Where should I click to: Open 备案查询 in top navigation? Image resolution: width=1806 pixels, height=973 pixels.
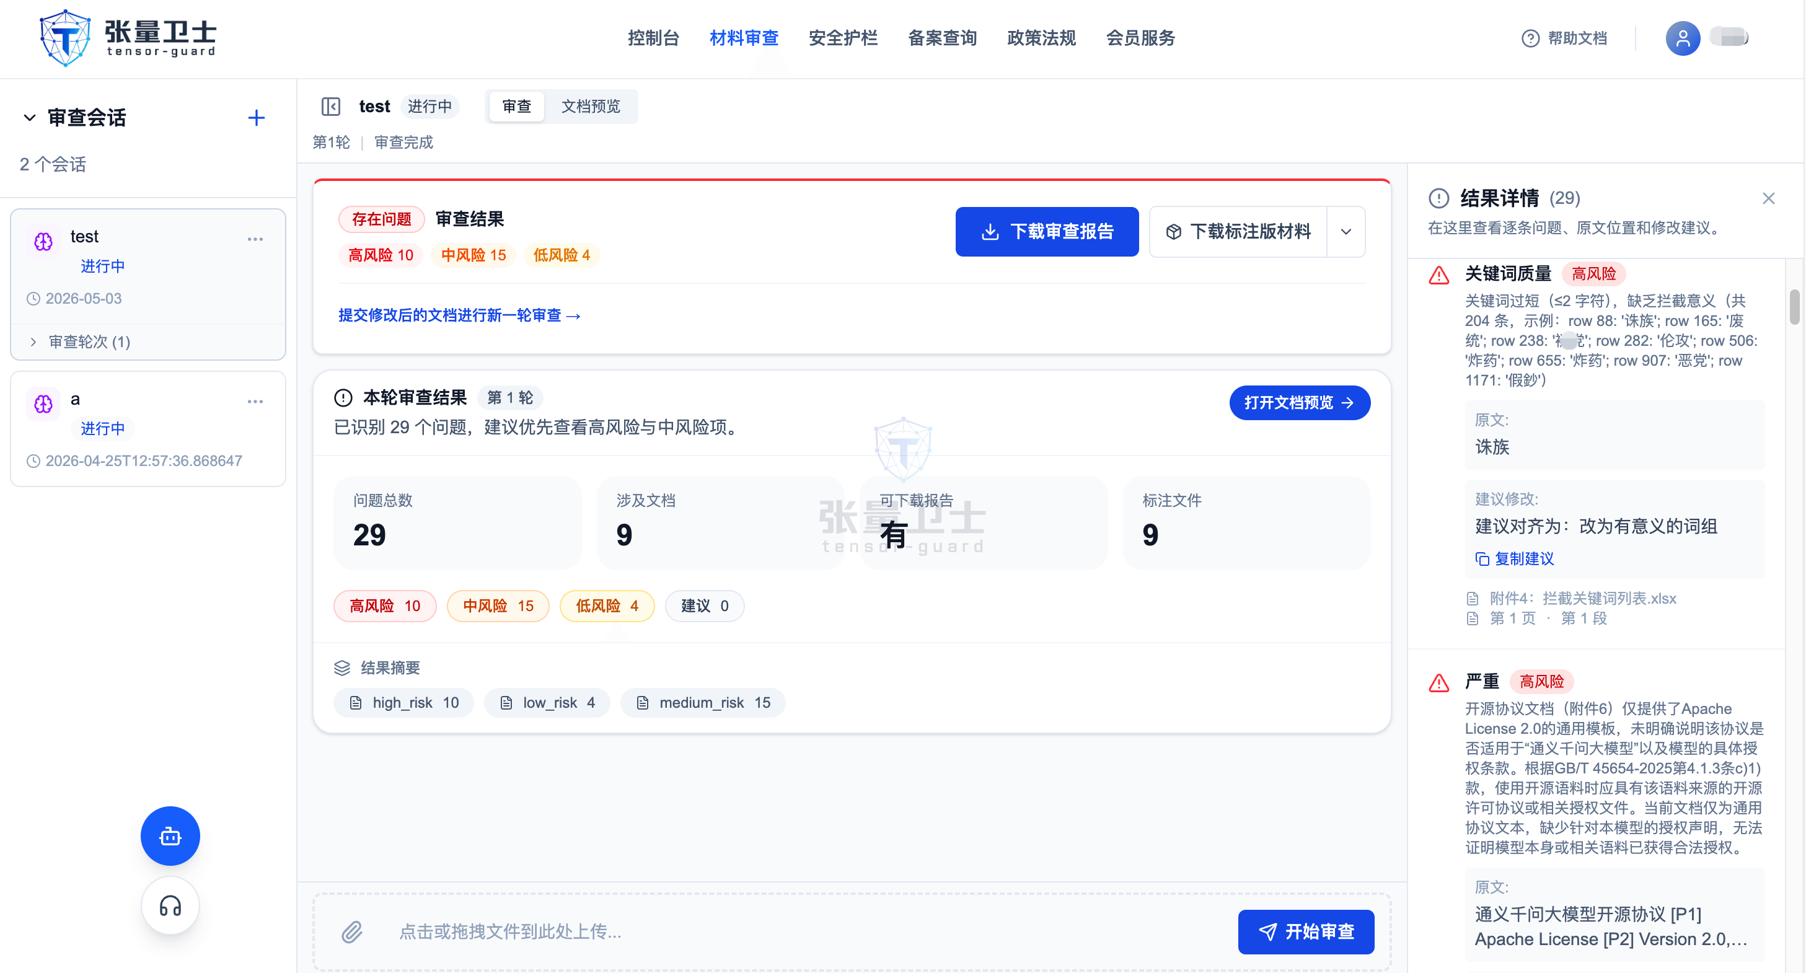942,38
